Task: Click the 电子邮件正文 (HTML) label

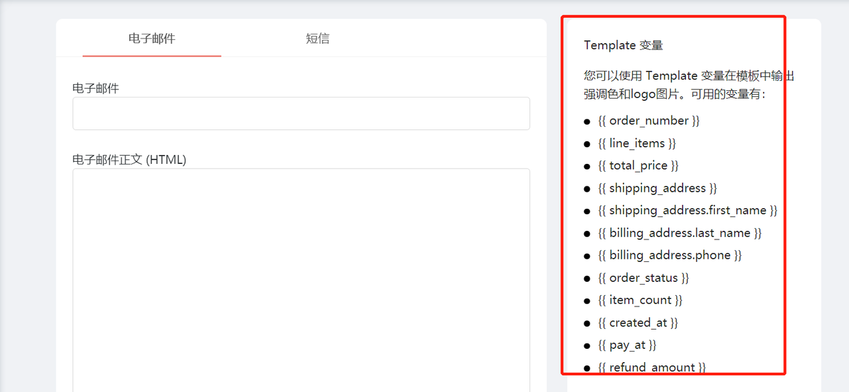Action: tap(129, 160)
